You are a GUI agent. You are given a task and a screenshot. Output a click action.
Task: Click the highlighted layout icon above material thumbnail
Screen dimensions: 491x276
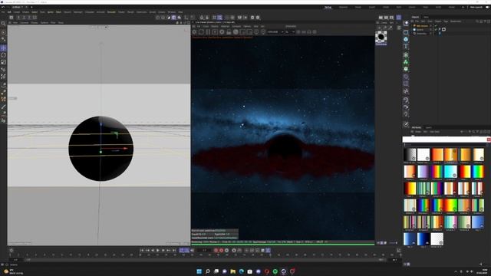399,18
